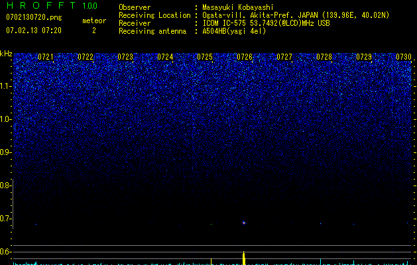Click the 0726 time marker
Viewport: 417px width, 265px height.
[x=245, y=57]
